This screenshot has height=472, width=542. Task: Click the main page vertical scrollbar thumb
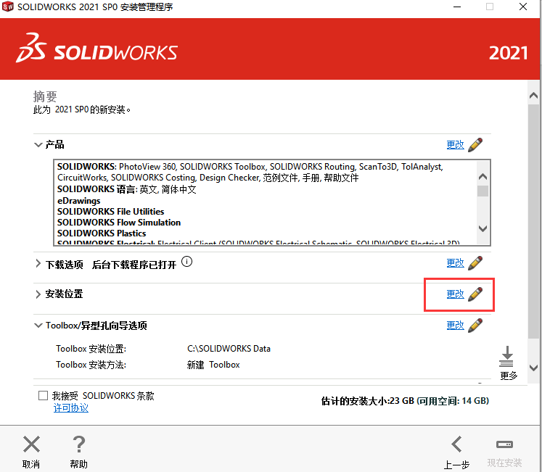(533, 221)
